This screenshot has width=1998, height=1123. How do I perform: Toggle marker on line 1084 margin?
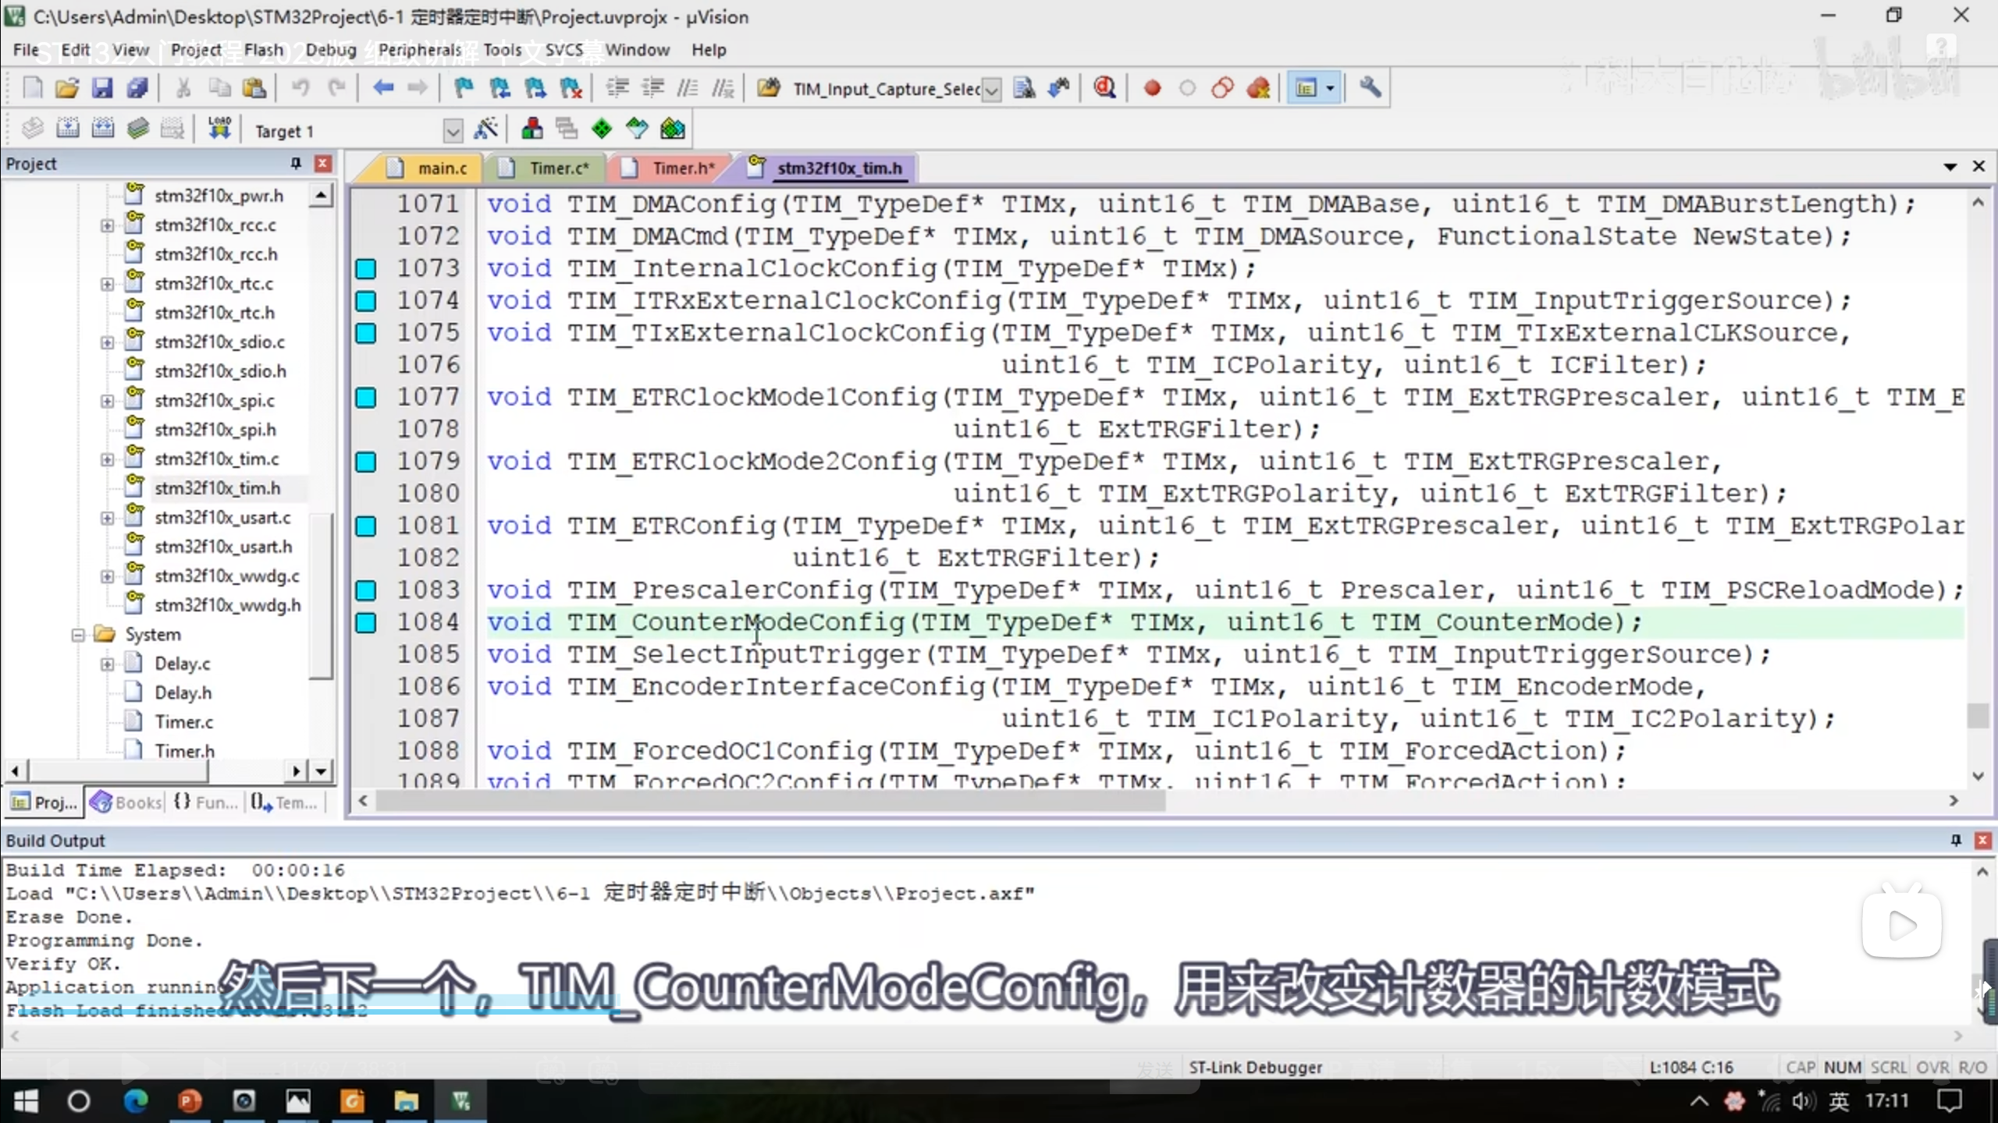(x=365, y=622)
